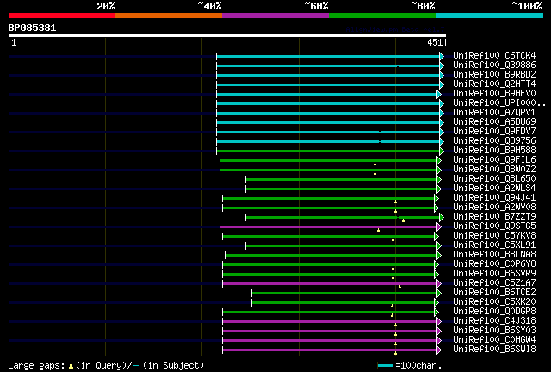Click the yellow gap marker under Q9FIL6 bar
Screen dimensions: 551x372
(x=375, y=164)
